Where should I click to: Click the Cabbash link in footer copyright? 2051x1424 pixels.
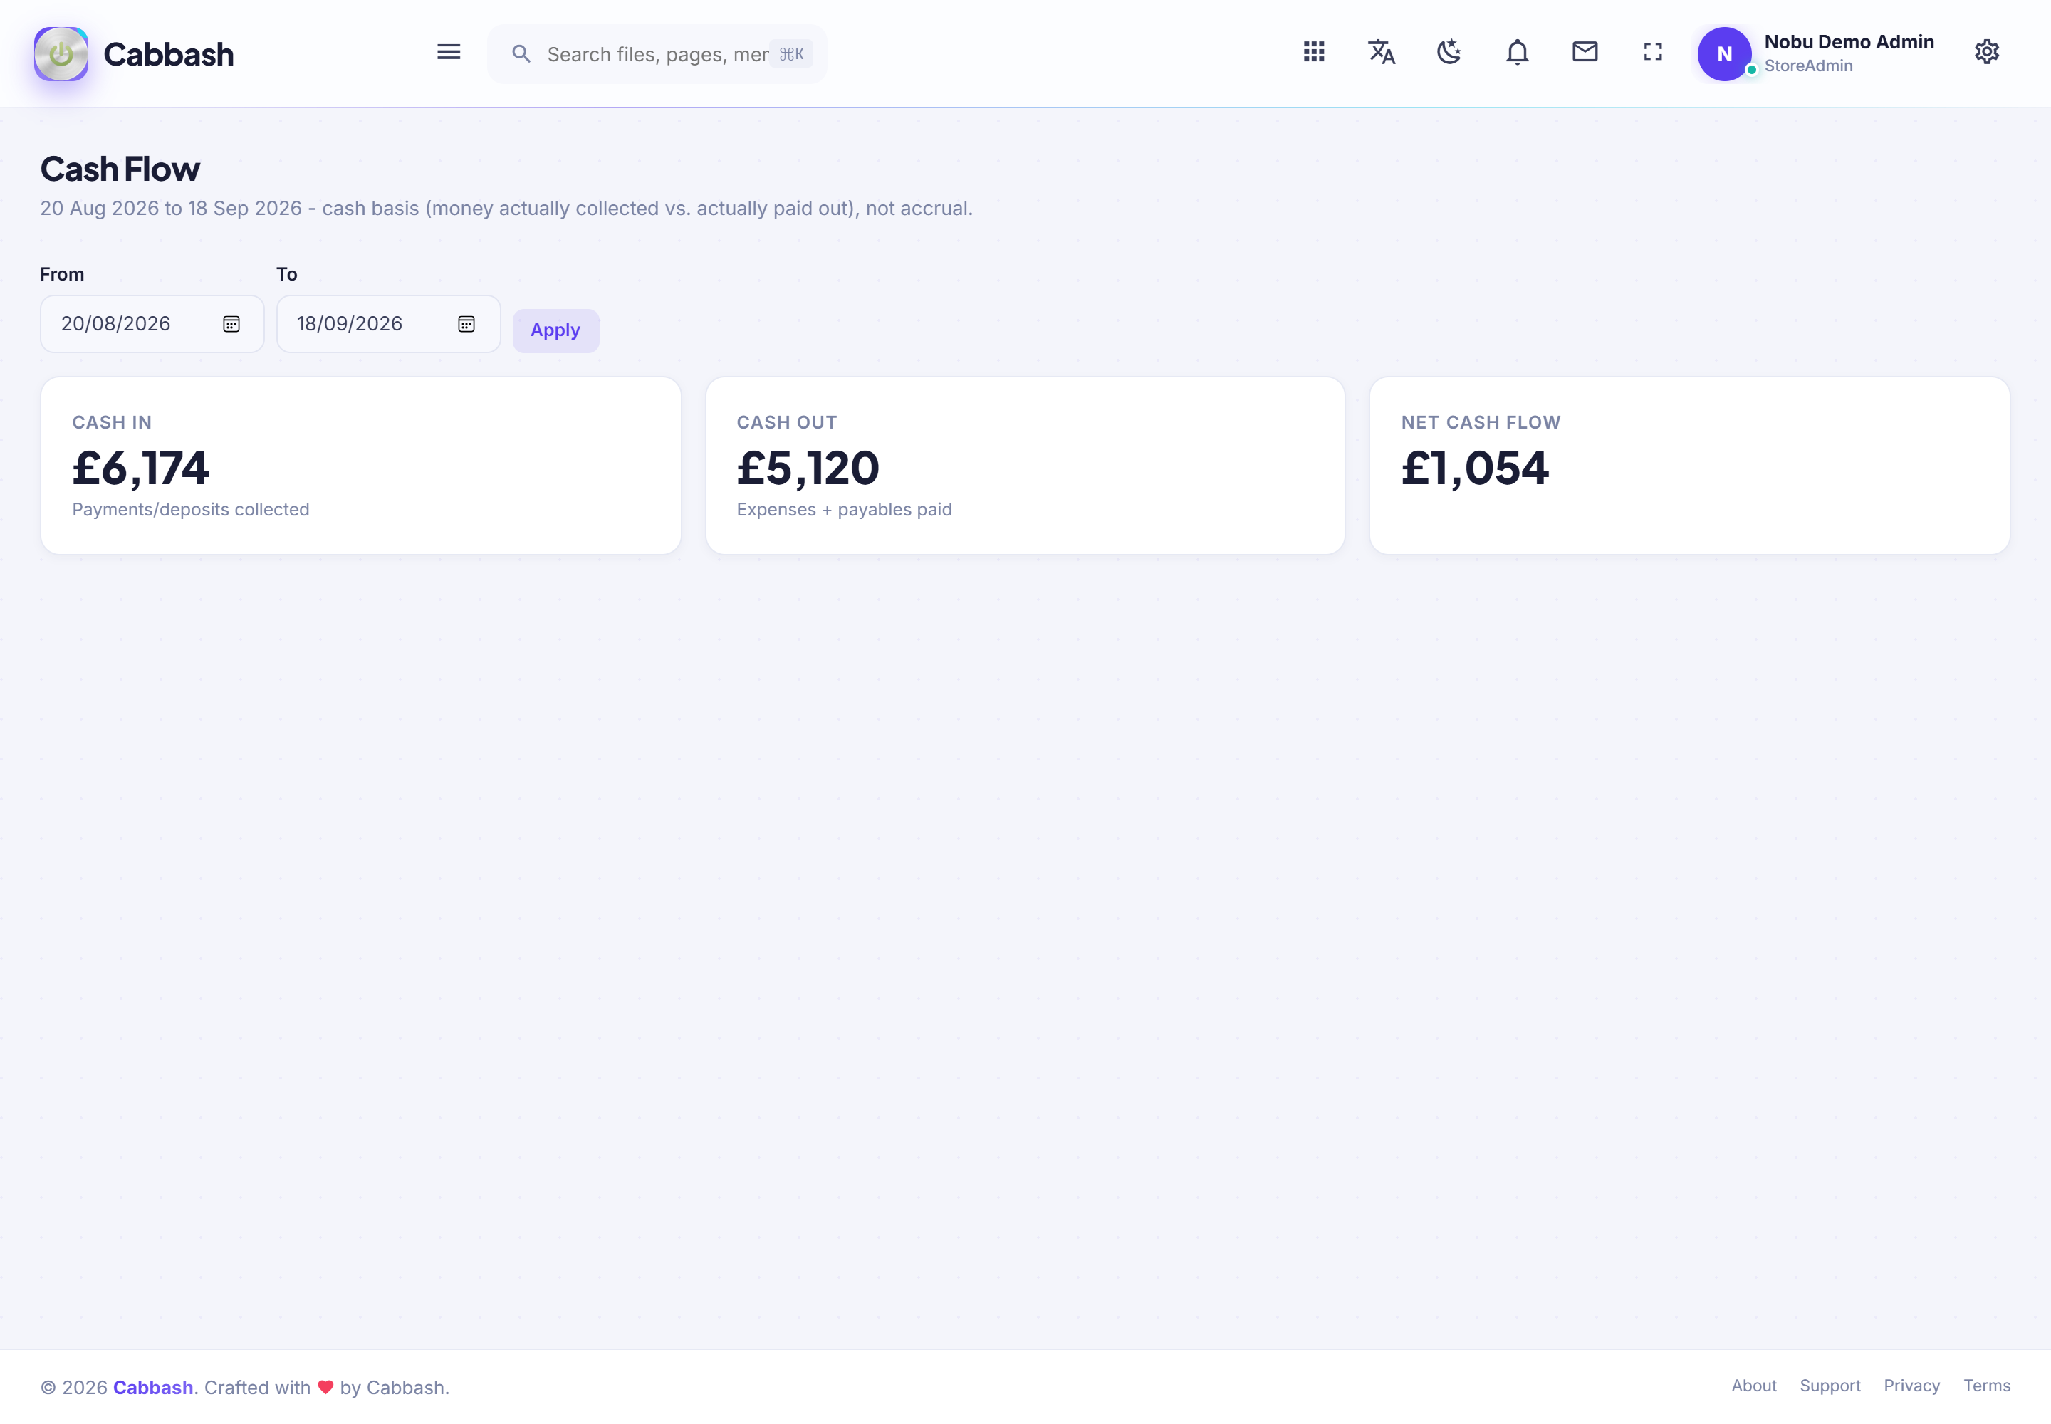152,1388
